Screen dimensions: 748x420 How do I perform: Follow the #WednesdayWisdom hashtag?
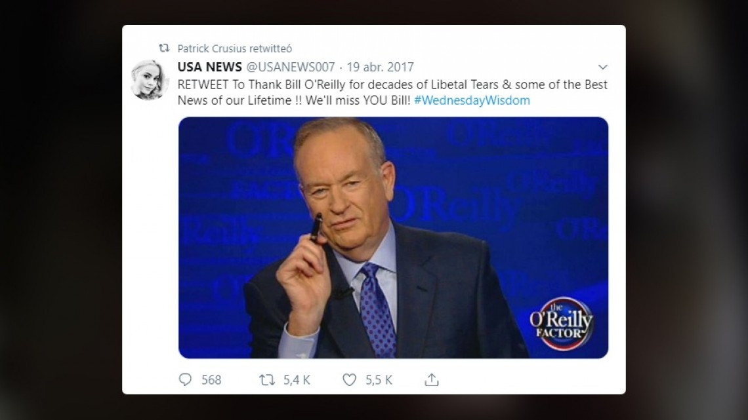[x=472, y=100]
